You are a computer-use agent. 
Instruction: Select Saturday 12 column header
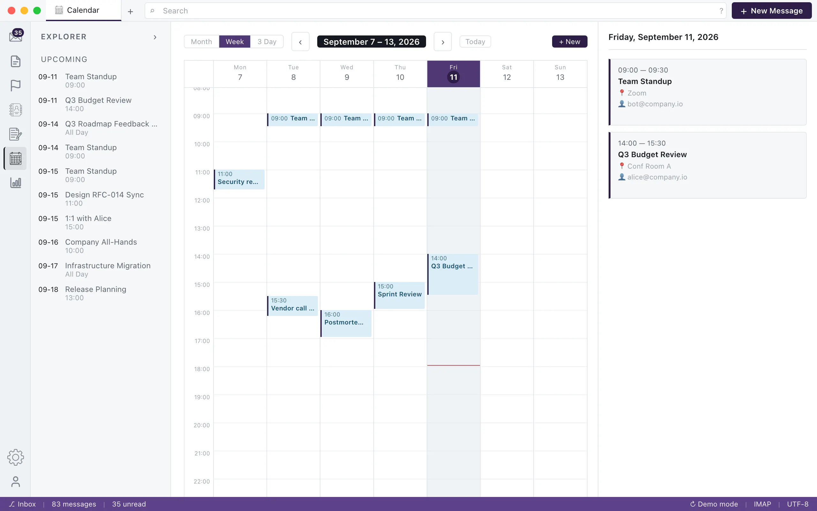507,74
